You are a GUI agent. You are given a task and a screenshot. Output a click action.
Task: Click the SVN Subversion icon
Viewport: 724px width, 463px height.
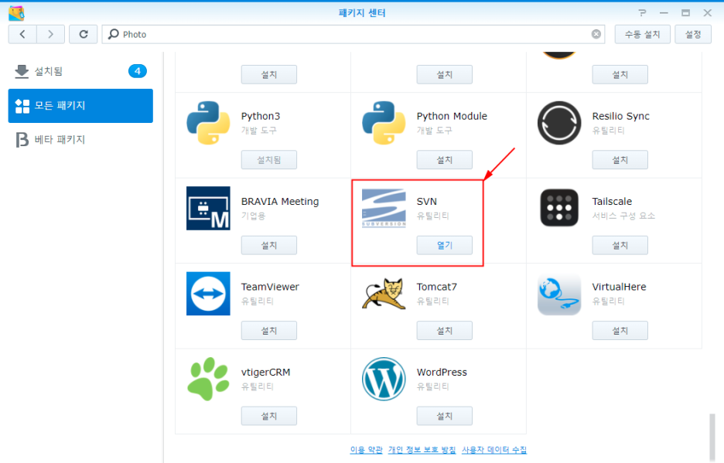click(x=384, y=208)
